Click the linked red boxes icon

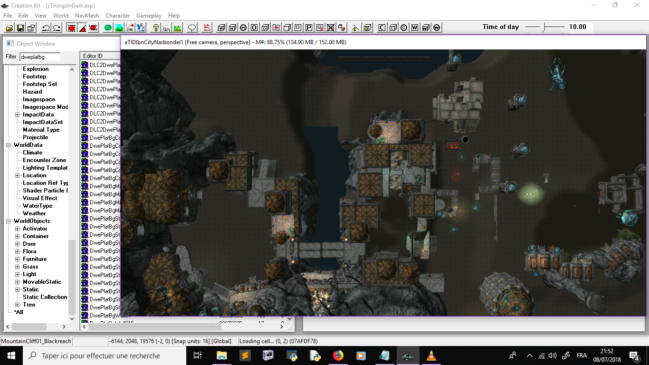click(342, 28)
